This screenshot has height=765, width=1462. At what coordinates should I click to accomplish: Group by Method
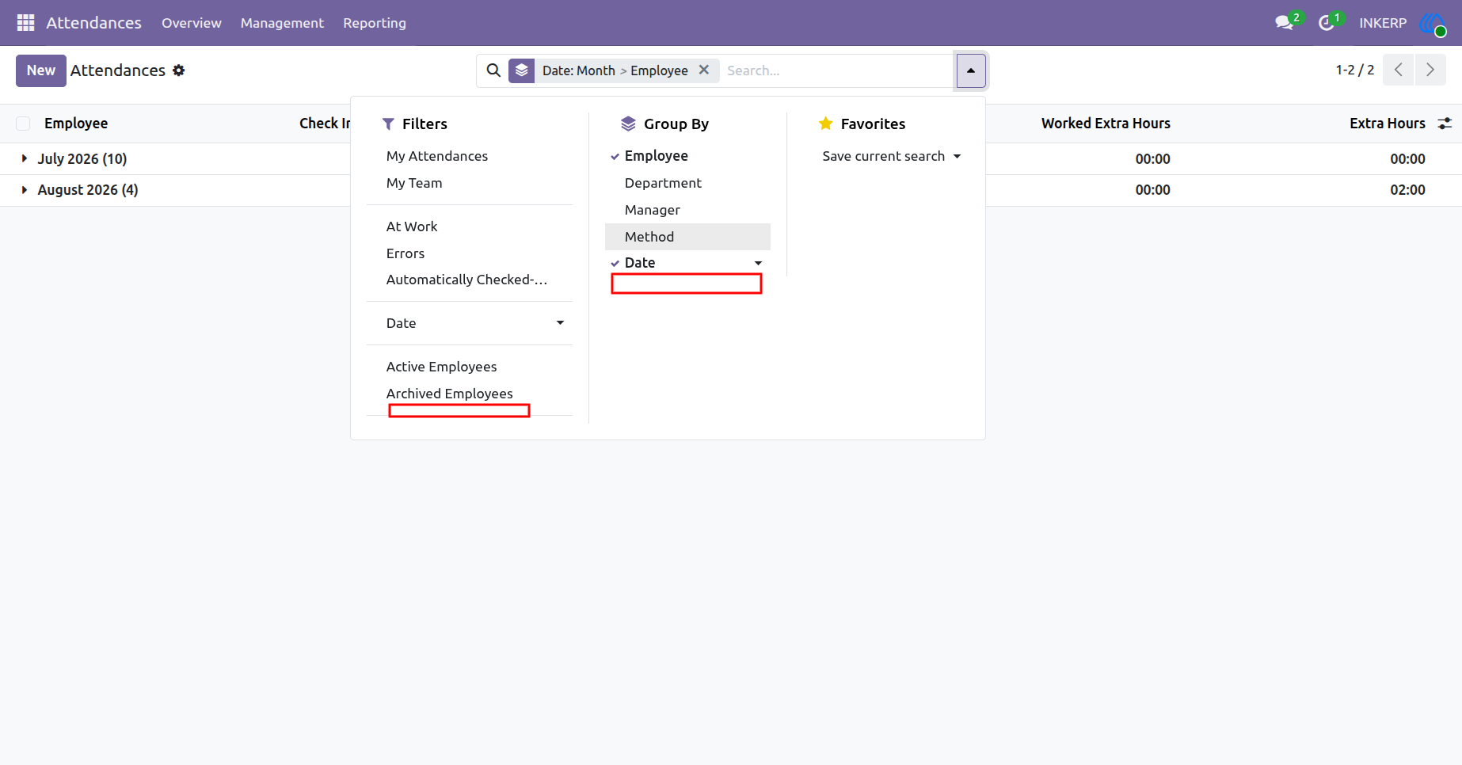(687, 237)
